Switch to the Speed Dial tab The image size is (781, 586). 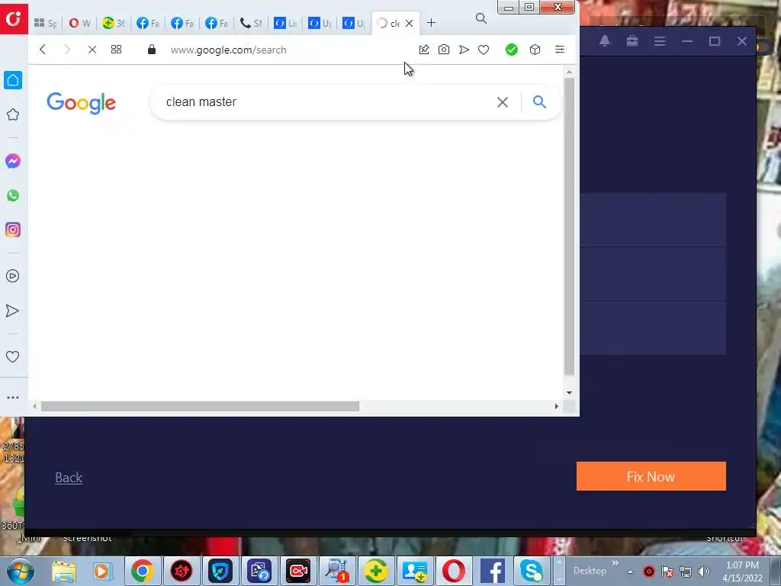click(45, 23)
